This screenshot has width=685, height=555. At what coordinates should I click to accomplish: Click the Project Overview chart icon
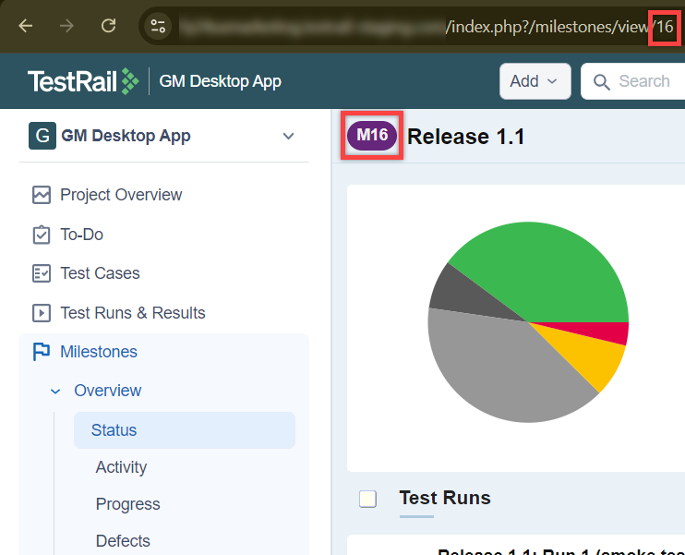tap(42, 195)
